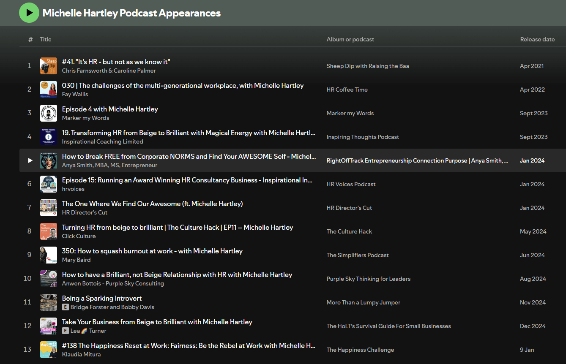The image size is (566, 364).
Task: Sort by Release date column header
Action: click(x=537, y=39)
